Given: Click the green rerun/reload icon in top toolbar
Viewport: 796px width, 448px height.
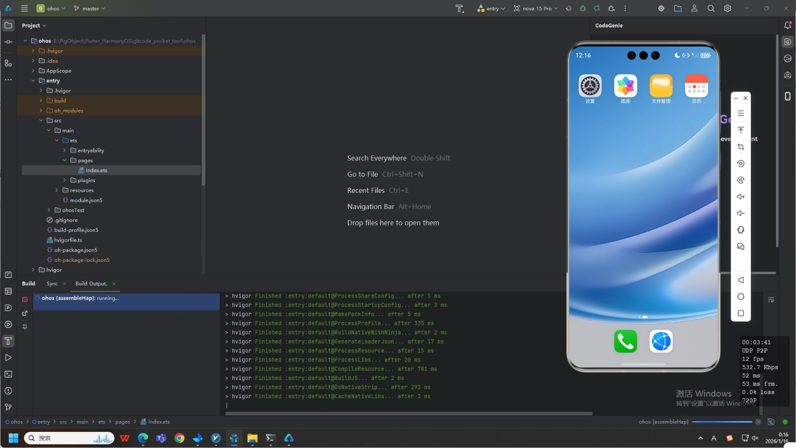Looking at the screenshot, I should pyautogui.click(x=597, y=8).
